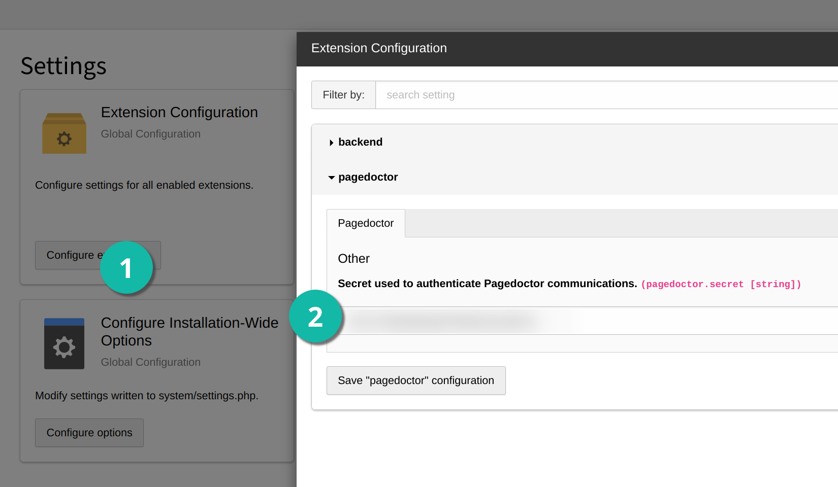Select the Pagedoctor tab
The width and height of the screenshot is (838, 487).
point(366,223)
